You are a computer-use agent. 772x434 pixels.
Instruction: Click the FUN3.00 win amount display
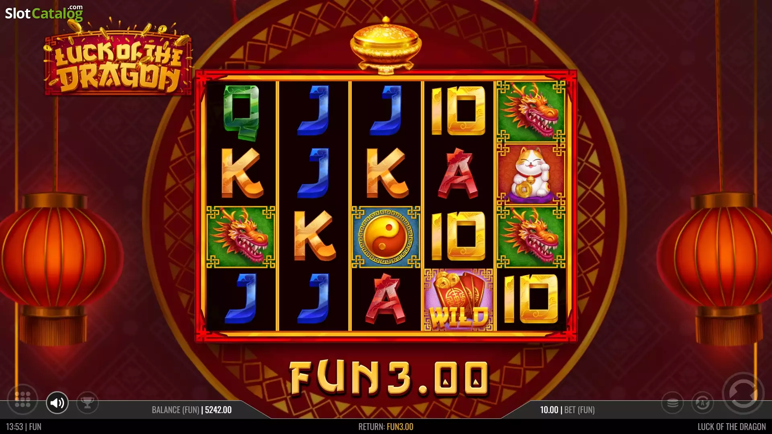(x=389, y=378)
